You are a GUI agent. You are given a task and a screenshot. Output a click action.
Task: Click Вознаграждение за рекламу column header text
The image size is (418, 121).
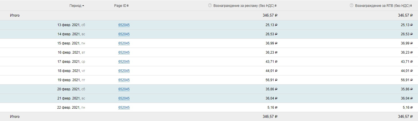coord(244,6)
